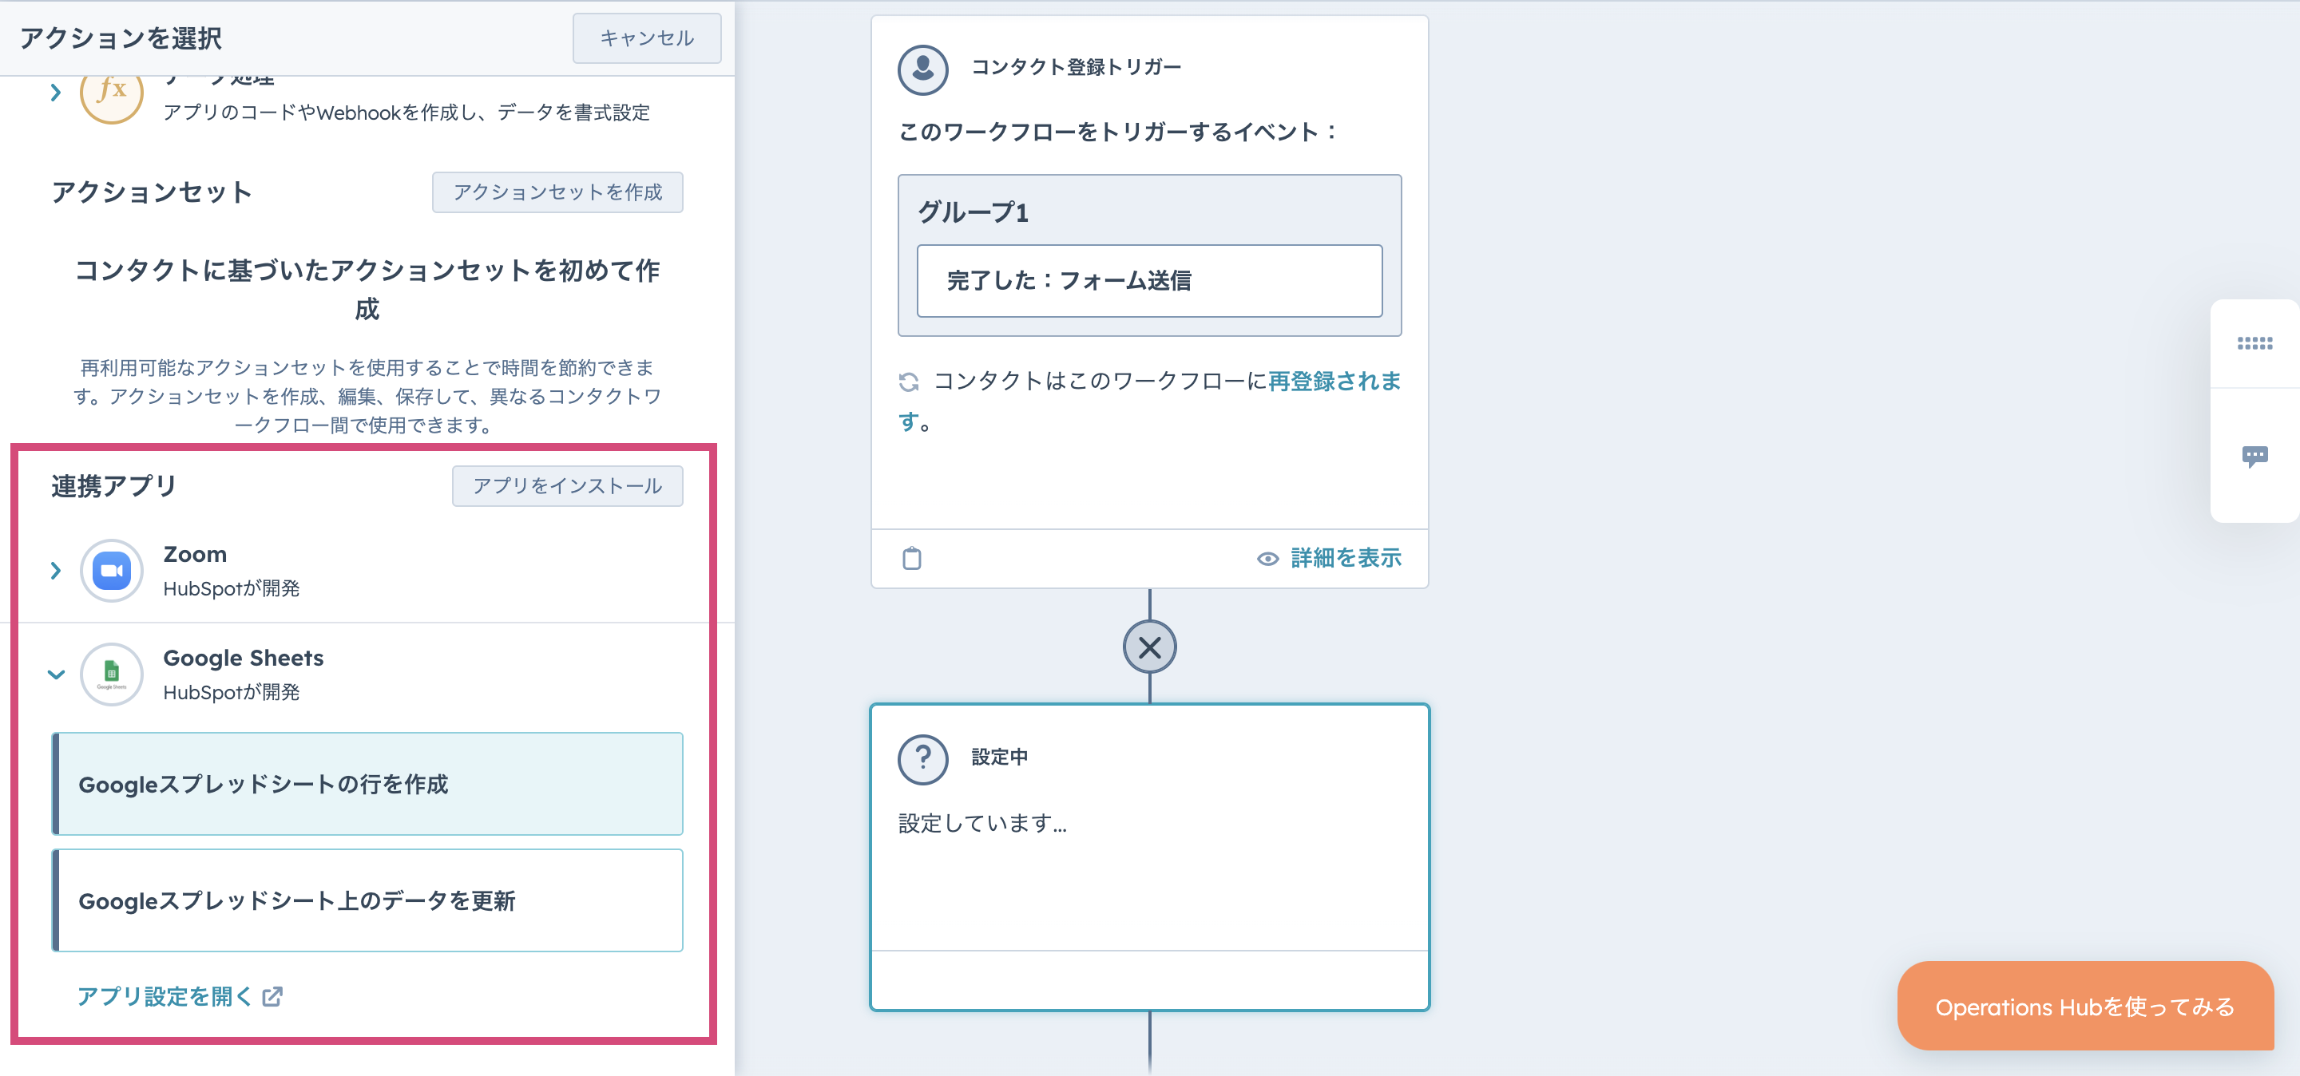Click アクションセットを作成 button
The height and width of the screenshot is (1076, 2300).
557,192
